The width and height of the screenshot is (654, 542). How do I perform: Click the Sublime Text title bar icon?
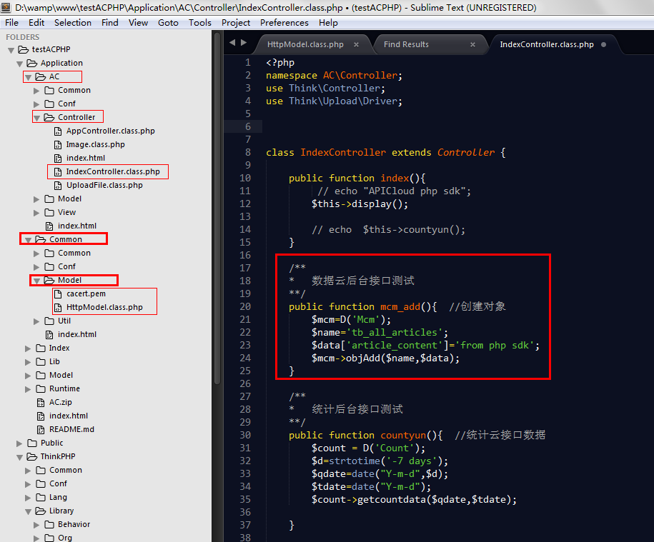click(x=7, y=8)
